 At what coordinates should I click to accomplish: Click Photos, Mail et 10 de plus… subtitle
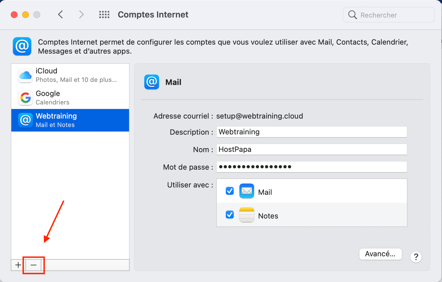click(x=76, y=80)
